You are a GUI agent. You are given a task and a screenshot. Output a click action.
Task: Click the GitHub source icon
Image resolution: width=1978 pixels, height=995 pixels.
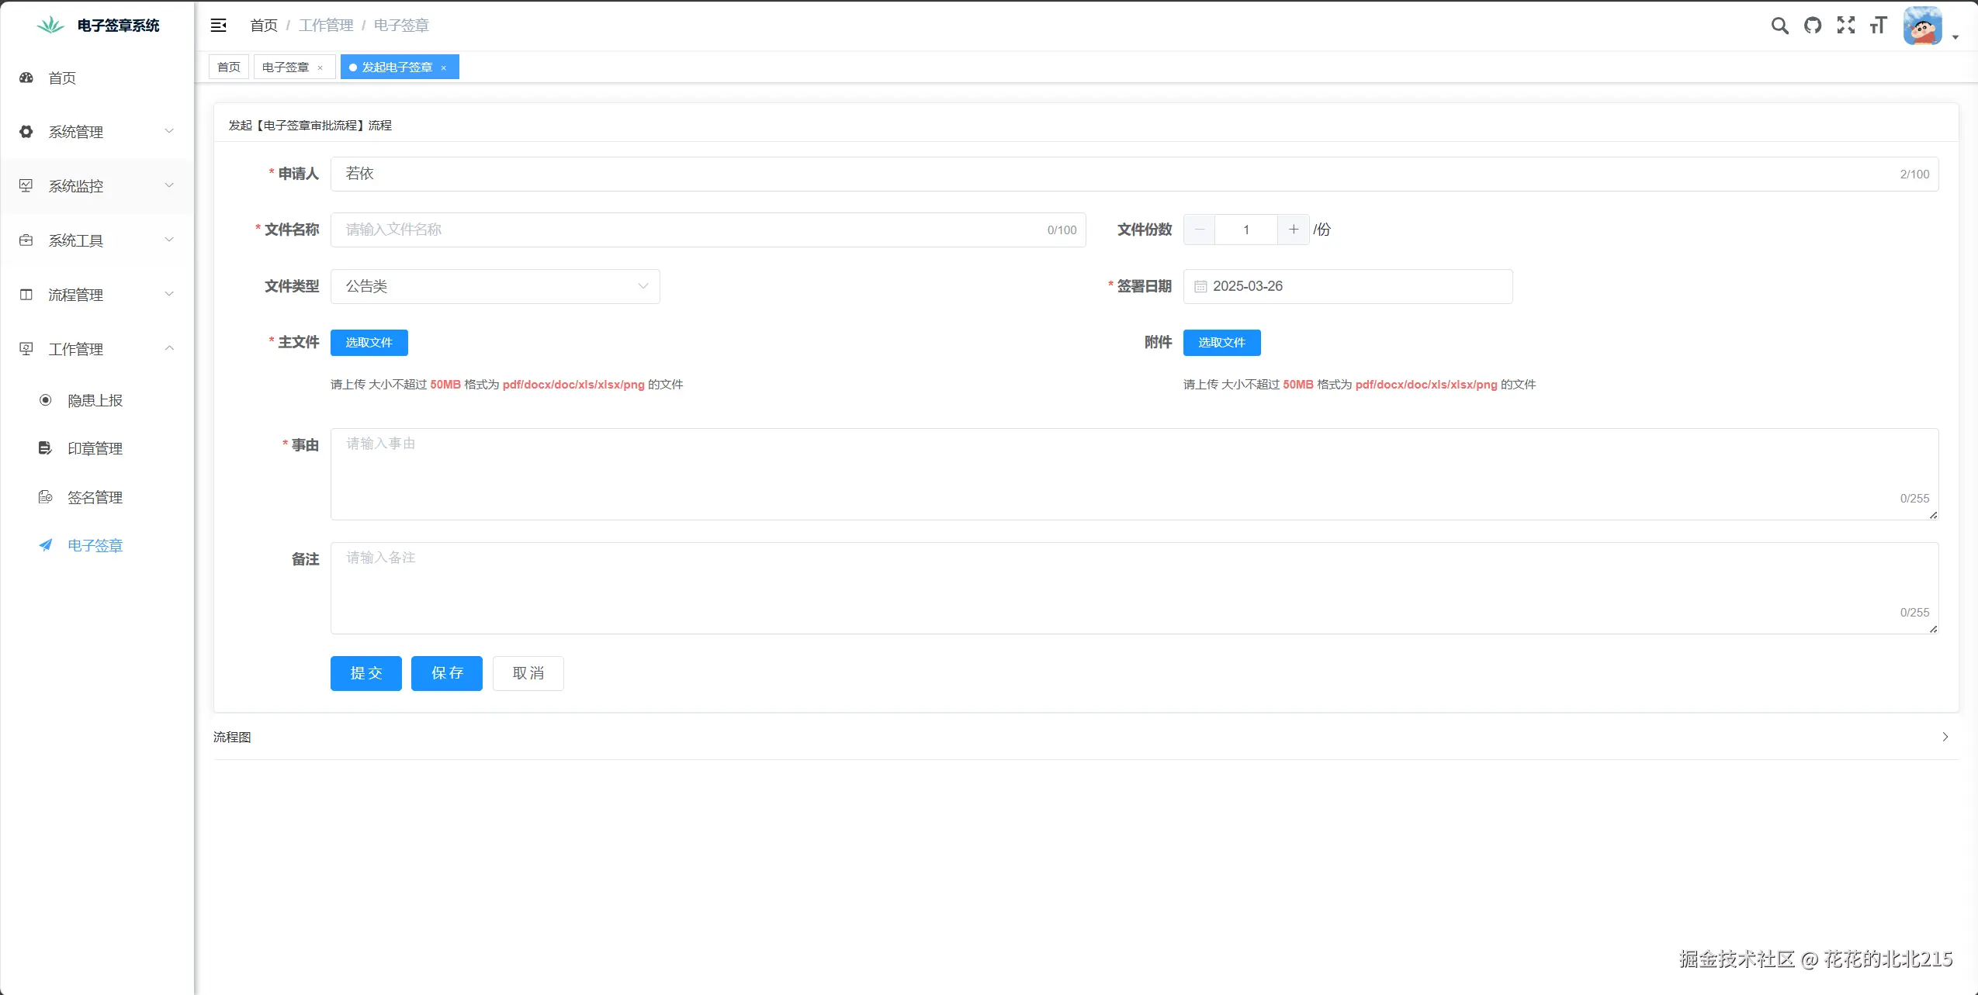tap(1813, 26)
